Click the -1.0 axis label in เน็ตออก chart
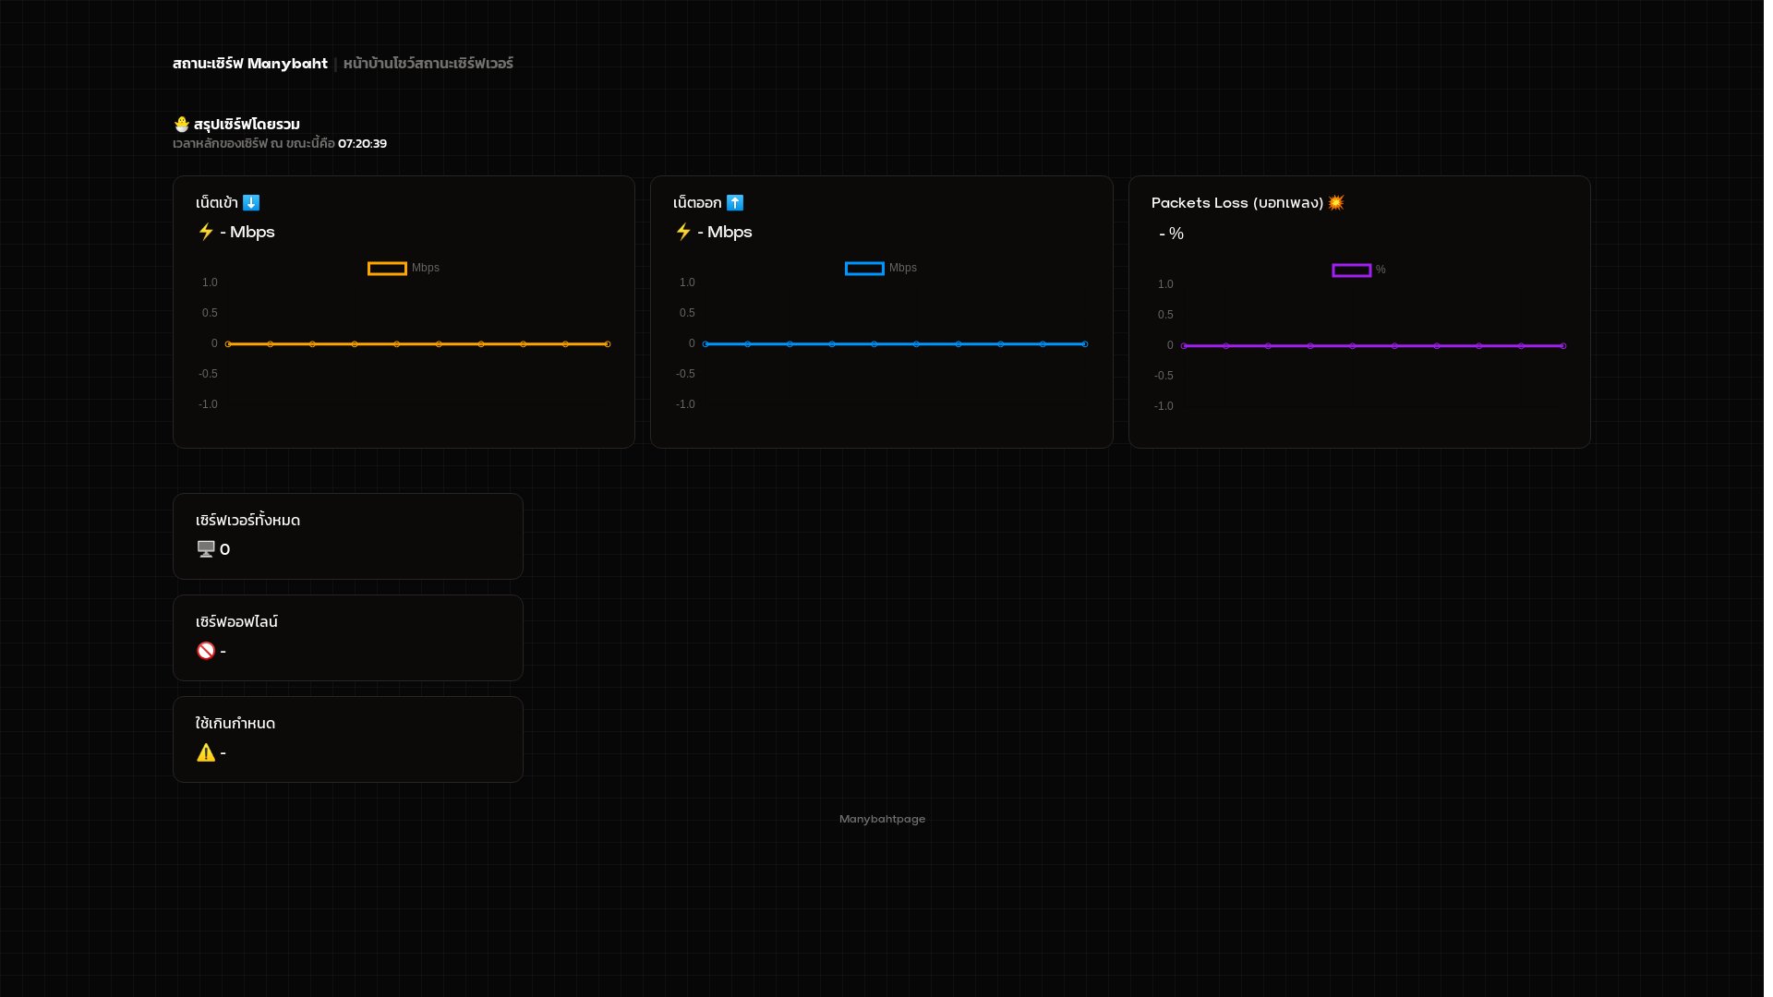 [685, 404]
